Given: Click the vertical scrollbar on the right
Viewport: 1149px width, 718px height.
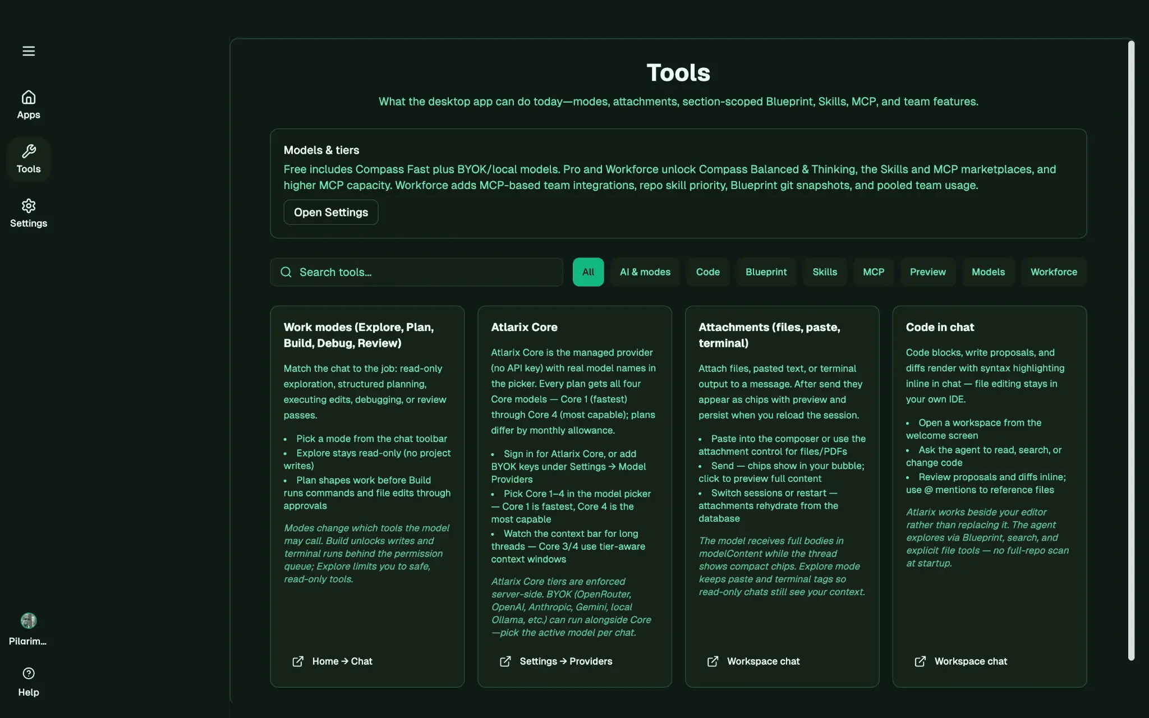Looking at the screenshot, I should click(1131, 351).
